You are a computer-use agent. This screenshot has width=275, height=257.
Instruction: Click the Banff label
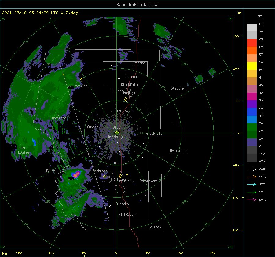click(50, 170)
